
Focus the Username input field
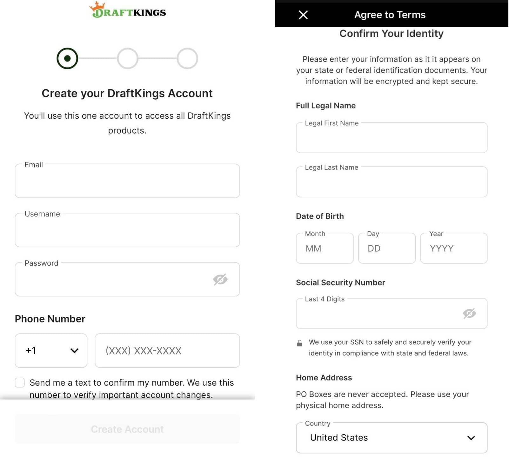click(x=127, y=230)
